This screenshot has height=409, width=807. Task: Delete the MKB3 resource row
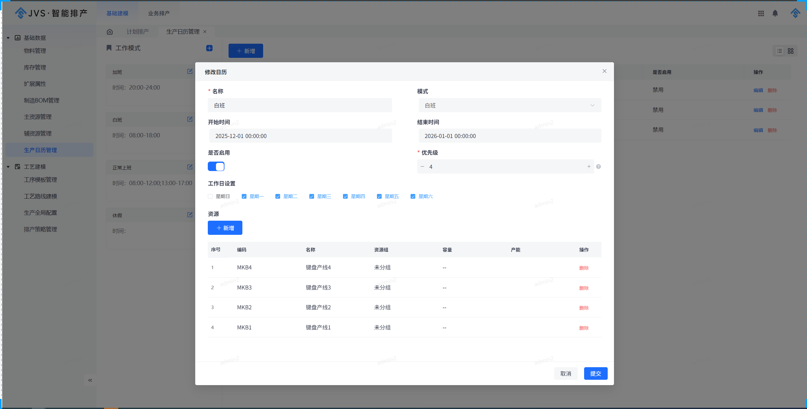coord(584,288)
